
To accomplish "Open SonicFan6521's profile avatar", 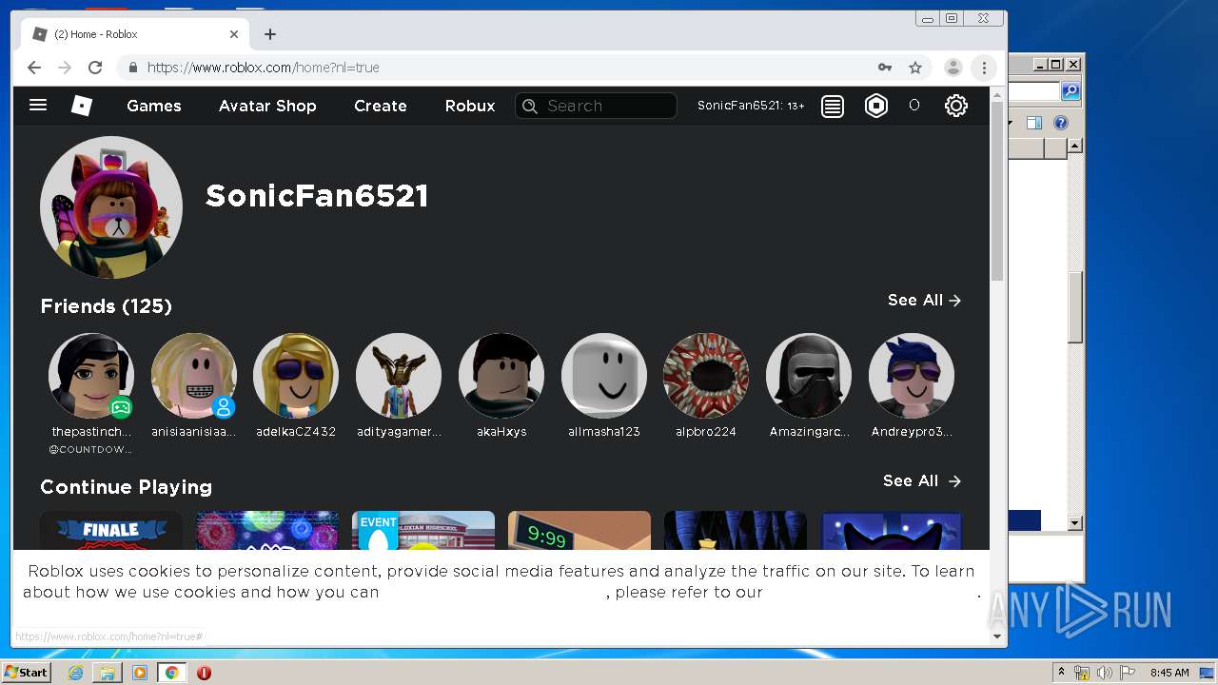I will 111,207.
